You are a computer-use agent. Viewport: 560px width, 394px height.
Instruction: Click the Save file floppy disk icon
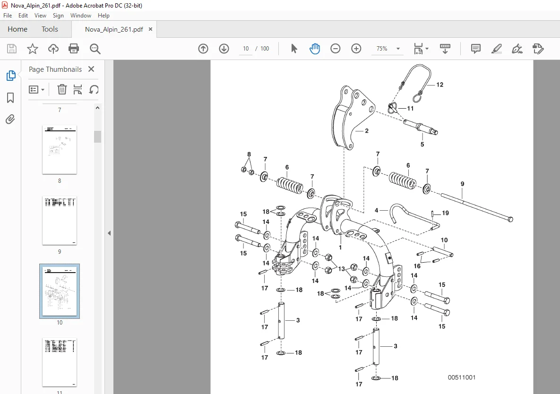(x=12, y=49)
